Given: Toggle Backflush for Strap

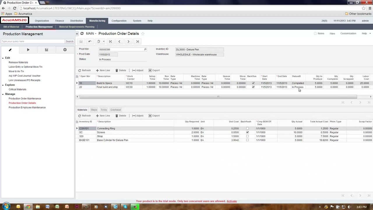Looking at the screenshot, I should (x=247, y=136).
